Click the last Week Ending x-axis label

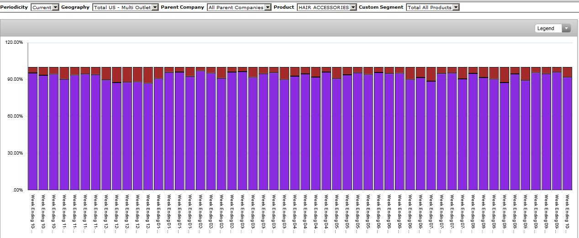coord(567,212)
